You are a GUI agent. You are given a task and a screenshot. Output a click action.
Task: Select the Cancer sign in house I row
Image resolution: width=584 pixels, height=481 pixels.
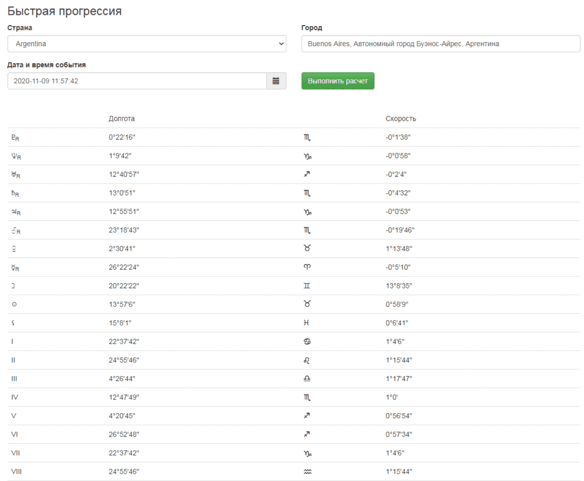click(307, 341)
